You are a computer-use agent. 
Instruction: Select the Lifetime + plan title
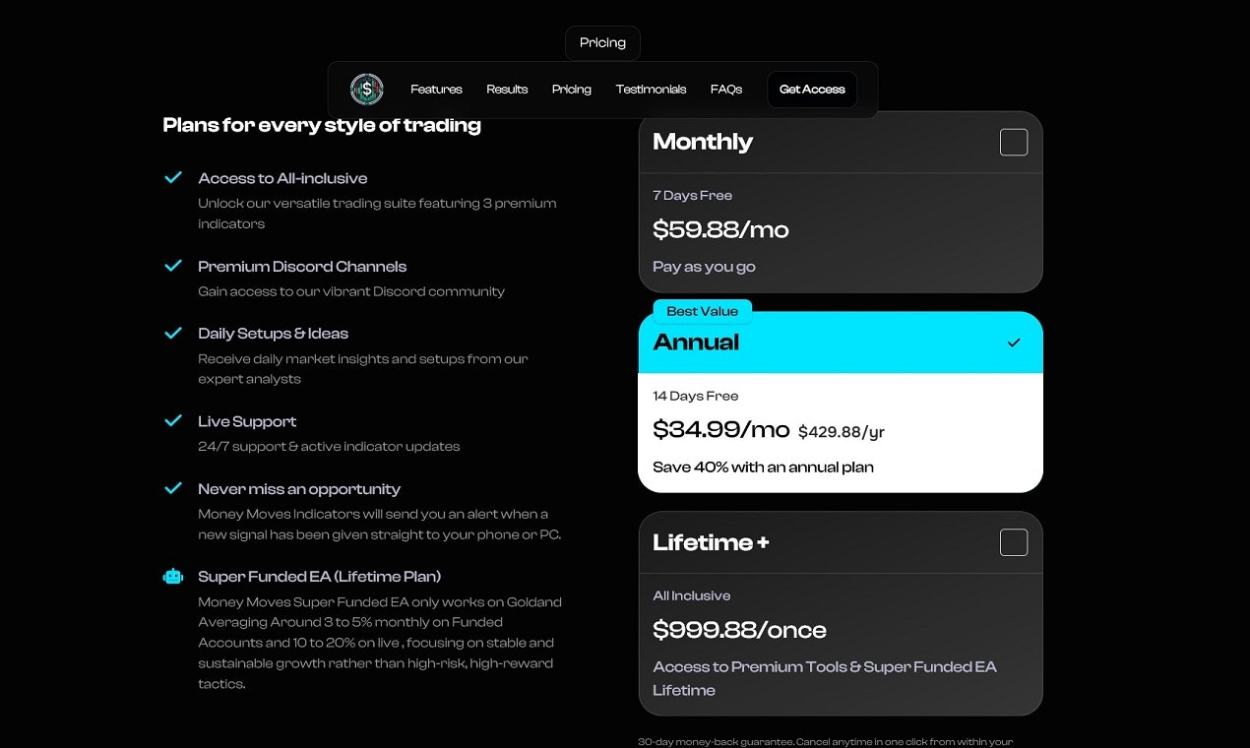pyautogui.click(x=711, y=542)
